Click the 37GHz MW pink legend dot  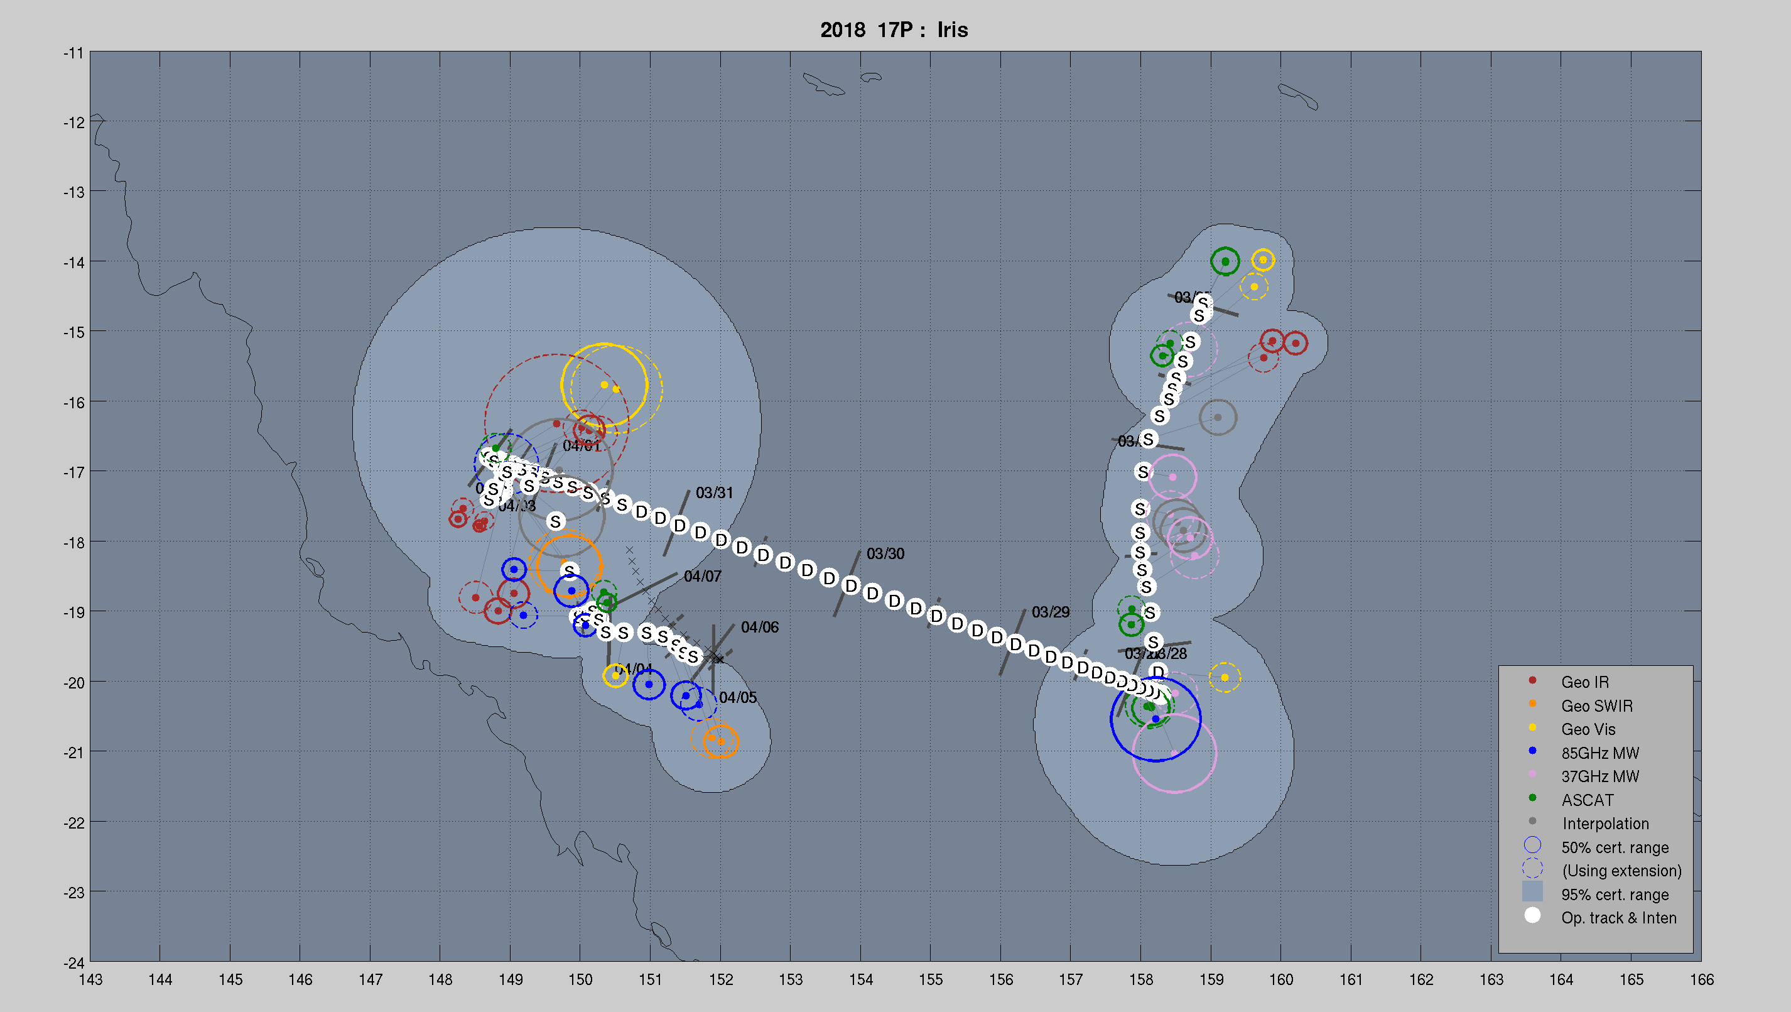tap(1532, 774)
